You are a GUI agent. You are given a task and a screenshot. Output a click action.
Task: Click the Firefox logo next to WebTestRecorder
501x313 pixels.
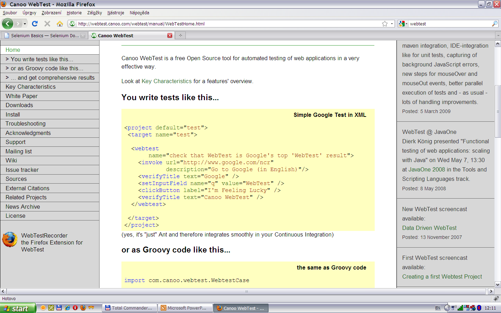(10, 240)
